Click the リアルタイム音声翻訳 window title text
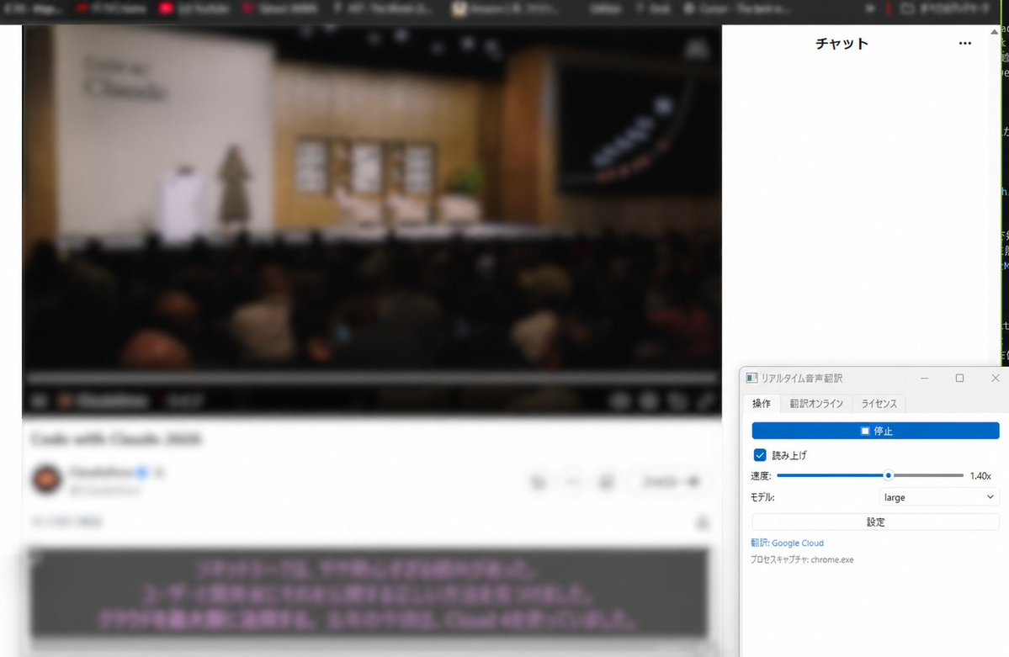This screenshot has width=1009, height=657. pyautogui.click(x=801, y=378)
